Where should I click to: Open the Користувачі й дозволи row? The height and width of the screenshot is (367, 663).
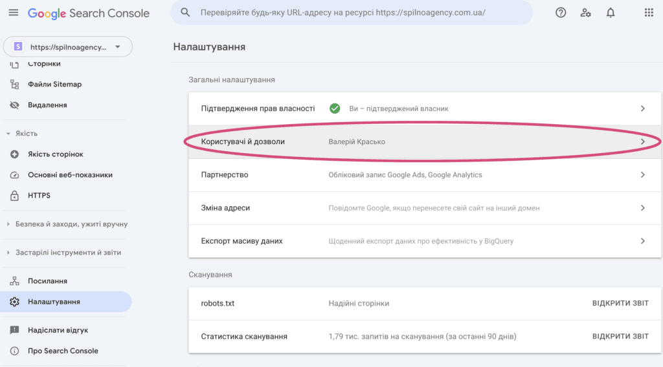(x=421, y=142)
